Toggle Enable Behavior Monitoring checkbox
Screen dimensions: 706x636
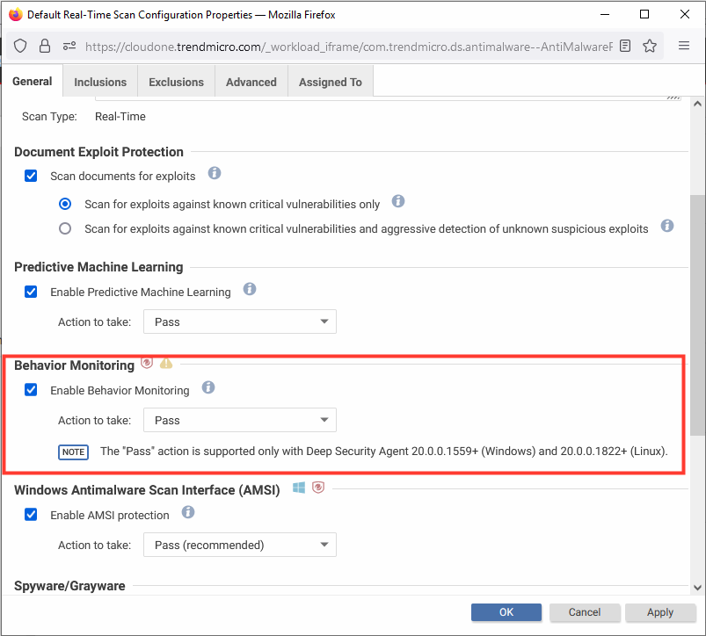tap(31, 390)
